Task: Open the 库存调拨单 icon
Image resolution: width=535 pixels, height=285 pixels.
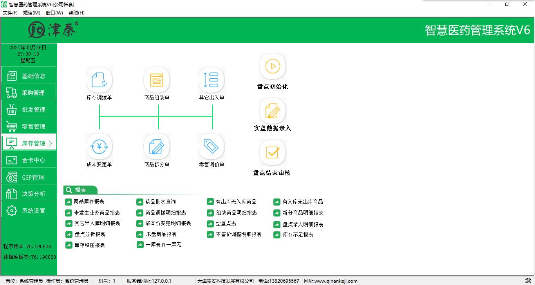Action: tap(99, 80)
